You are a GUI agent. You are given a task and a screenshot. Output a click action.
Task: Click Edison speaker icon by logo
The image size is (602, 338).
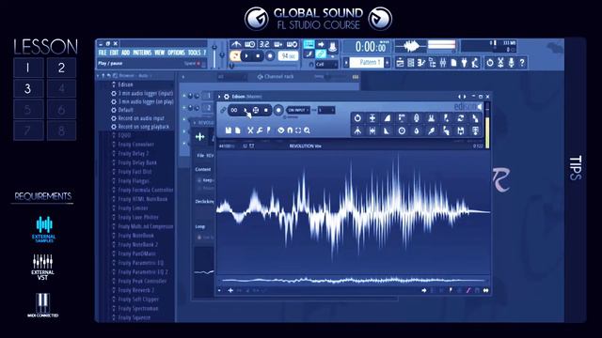[x=480, y=106]
